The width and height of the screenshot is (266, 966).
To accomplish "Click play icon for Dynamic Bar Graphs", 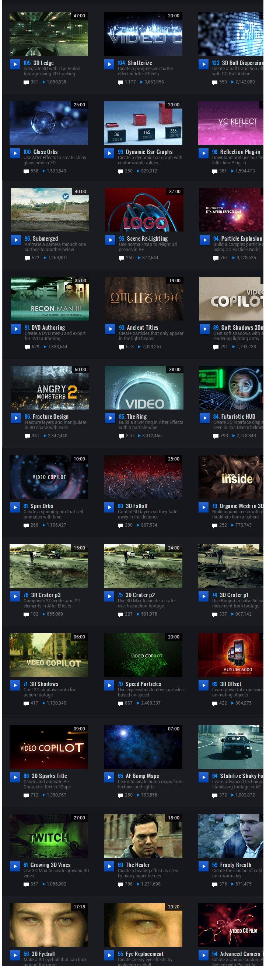I will pyautogui.click(x=109, y=153).
